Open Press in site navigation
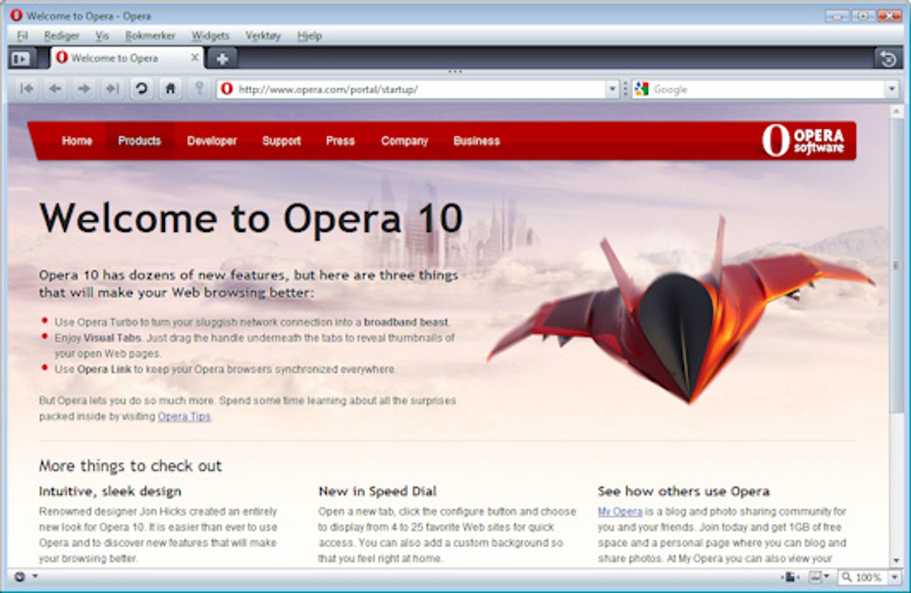Screen dimensions: 911x593 coord(340,141)
